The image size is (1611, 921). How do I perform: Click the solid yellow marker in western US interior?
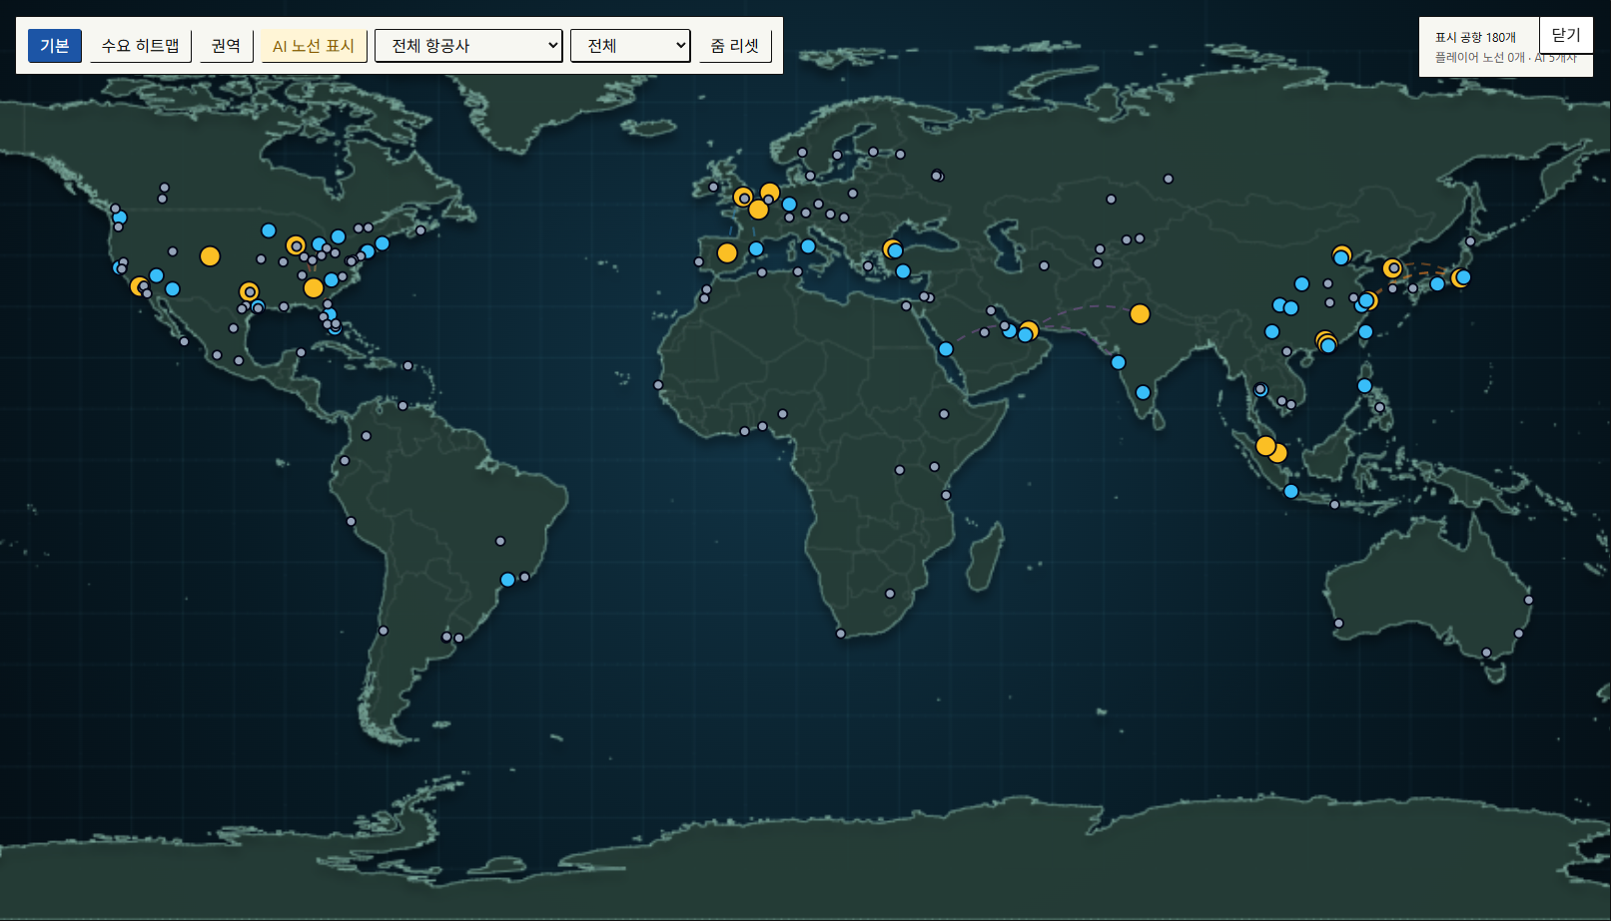(x=210, y=256)
